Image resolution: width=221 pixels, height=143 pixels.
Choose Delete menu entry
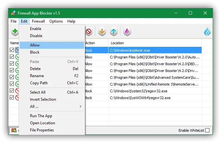pyautogui.click(x=52, y=69)
